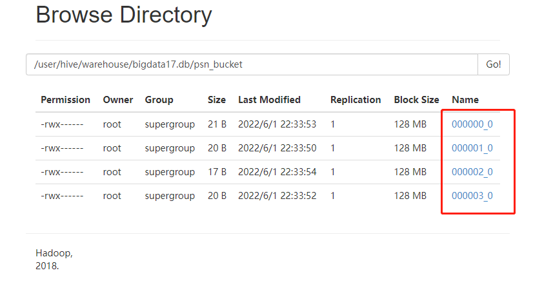Click the 17 B size cell
Viewport: 553px width, 295px height.
(x=217, y=172)
